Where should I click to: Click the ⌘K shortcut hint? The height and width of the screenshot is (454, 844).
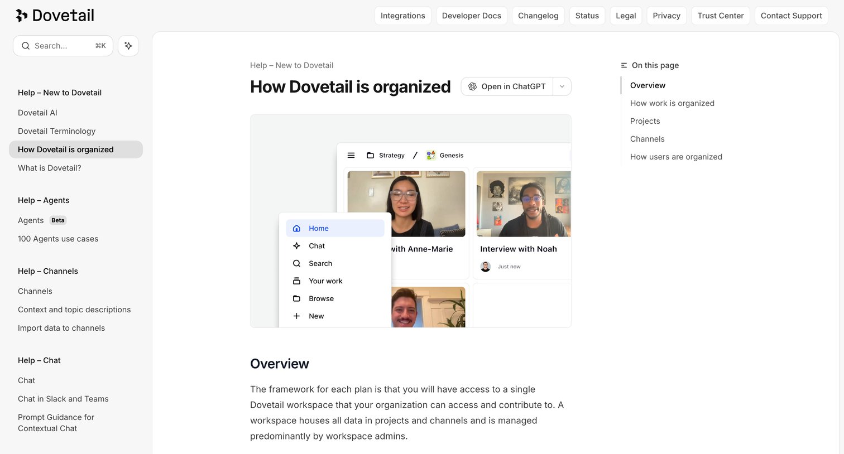100,46
